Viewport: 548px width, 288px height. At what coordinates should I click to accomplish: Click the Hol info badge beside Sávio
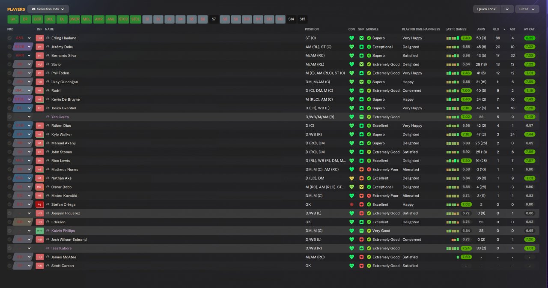pyautogui.click(x=40, y=64)
